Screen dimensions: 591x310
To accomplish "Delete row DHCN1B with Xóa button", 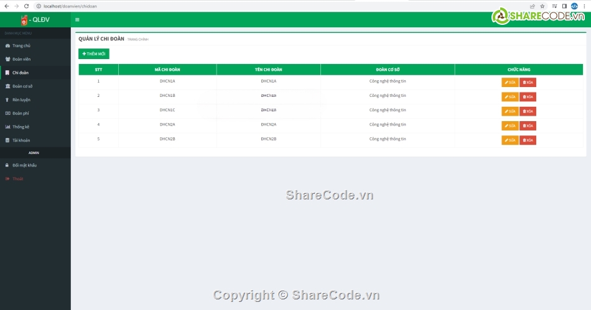I will [x=528, y=97].
